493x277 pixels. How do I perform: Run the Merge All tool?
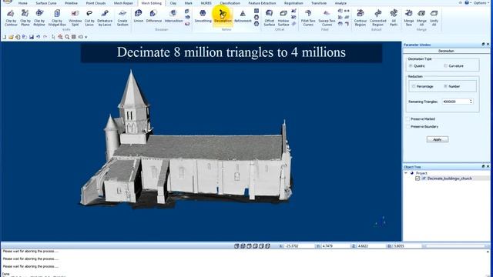[421, 18]
